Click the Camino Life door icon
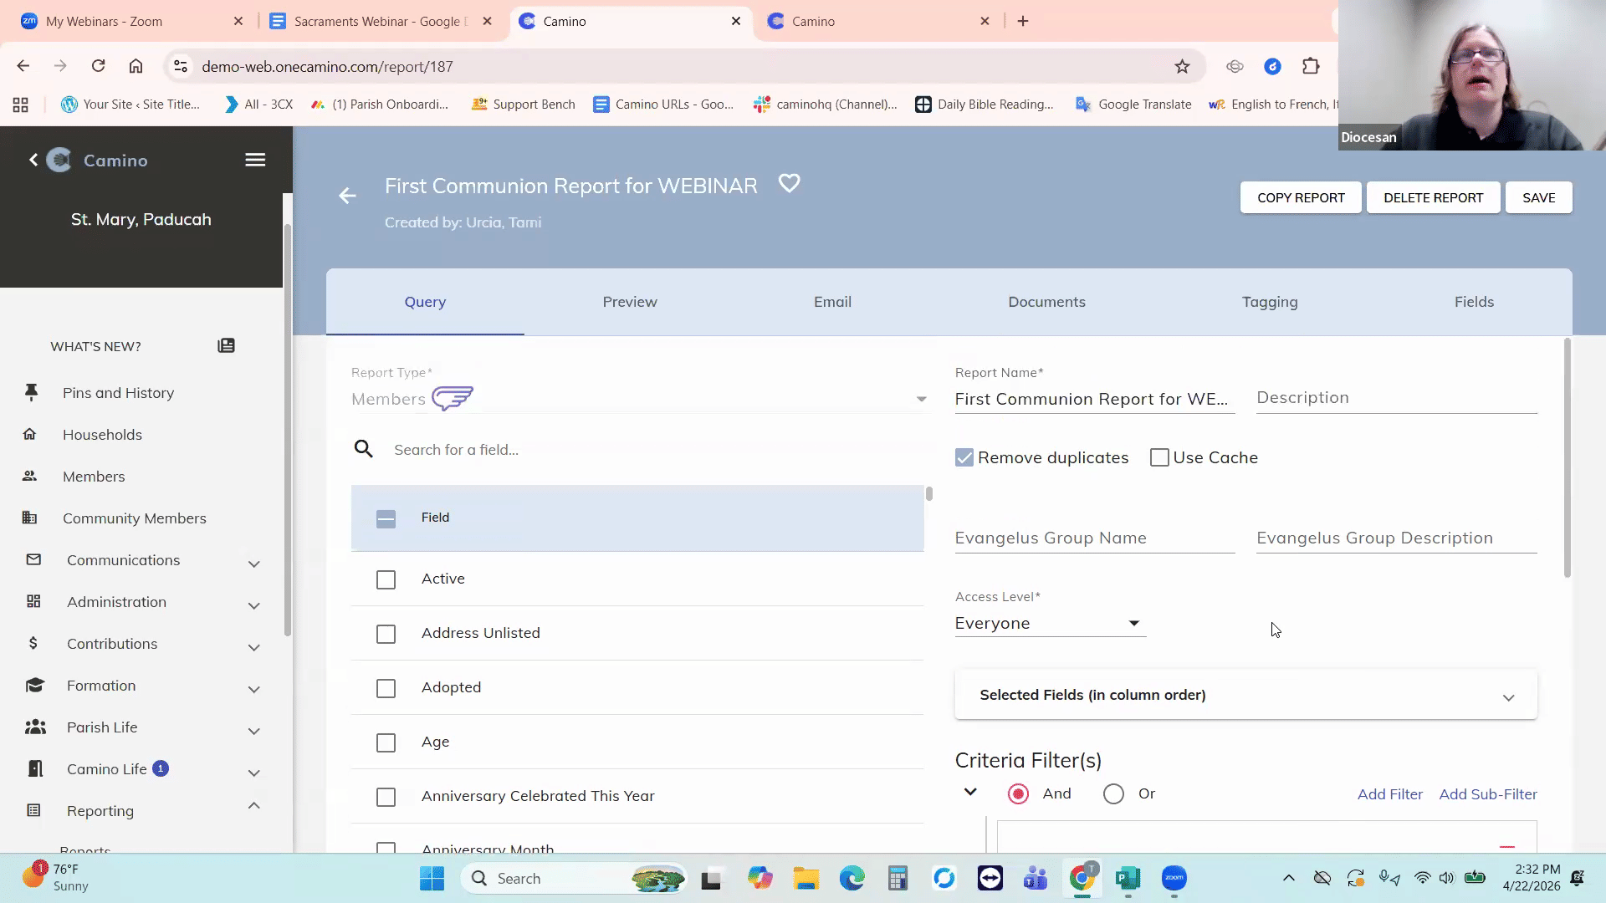This screenshot has width=1606, height=903. (35, 769)
